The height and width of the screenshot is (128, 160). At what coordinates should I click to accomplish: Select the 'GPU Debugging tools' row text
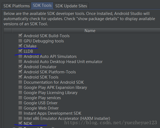pyautogui.click(x=44, y=41)
